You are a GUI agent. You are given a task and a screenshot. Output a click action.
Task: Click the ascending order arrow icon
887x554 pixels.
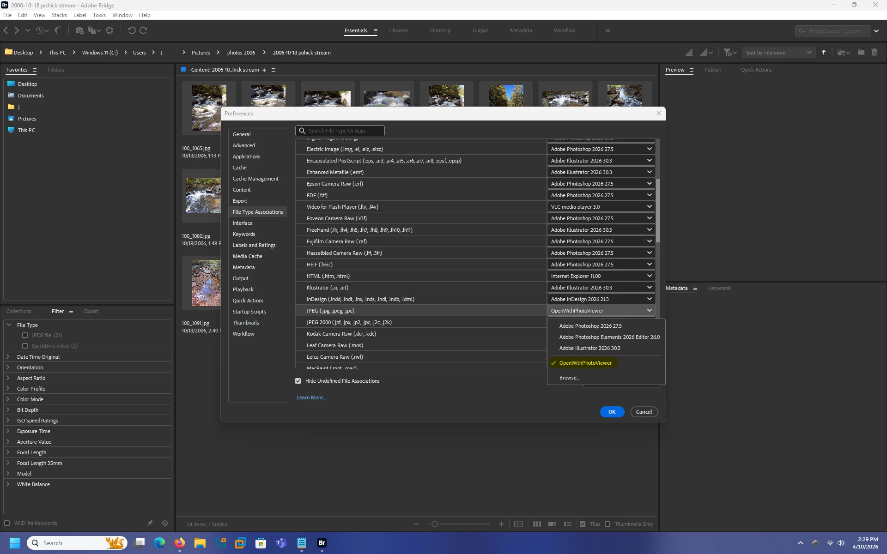coord(823,53)
